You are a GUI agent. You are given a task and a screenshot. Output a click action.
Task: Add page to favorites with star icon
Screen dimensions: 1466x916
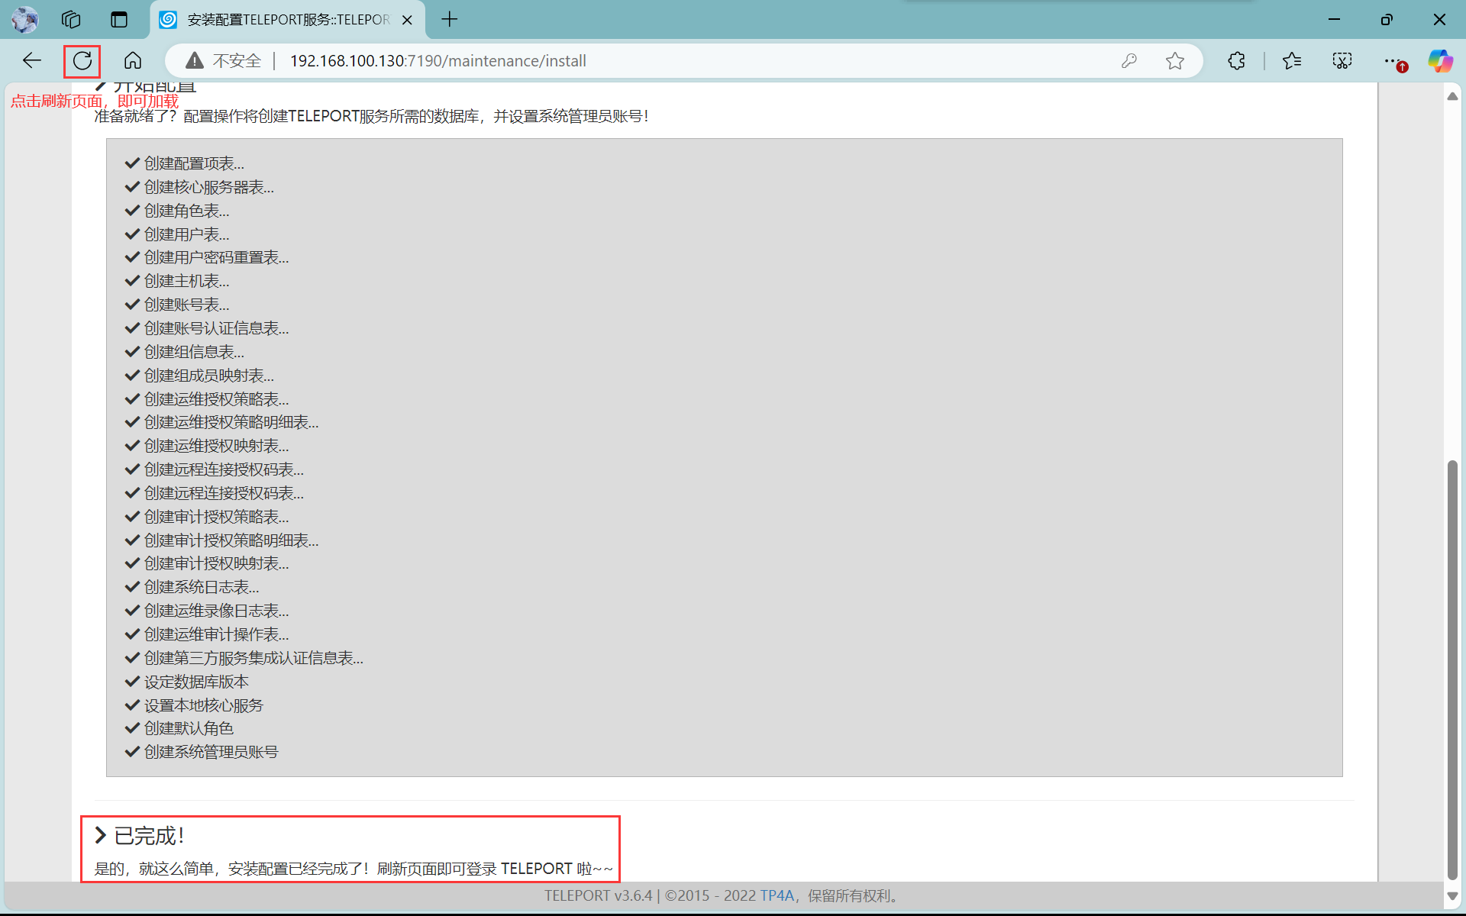[x=1175, y=61]
